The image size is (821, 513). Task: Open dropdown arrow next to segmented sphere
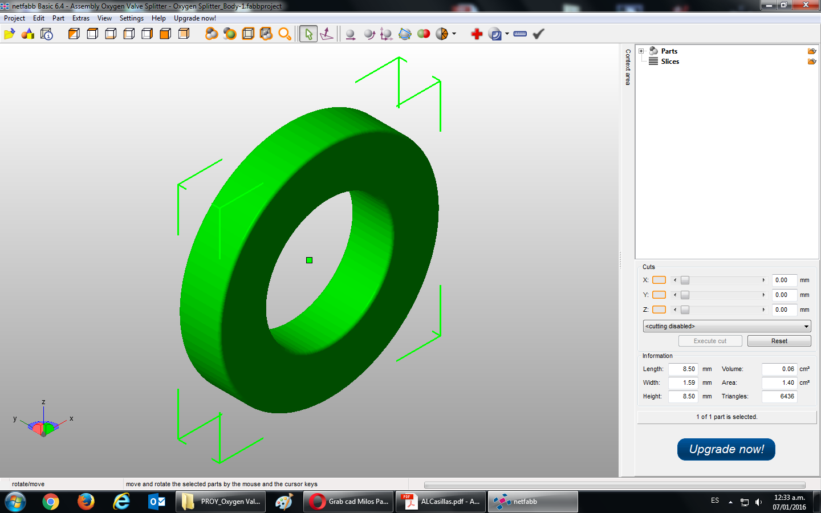click(x=454, y=34)
